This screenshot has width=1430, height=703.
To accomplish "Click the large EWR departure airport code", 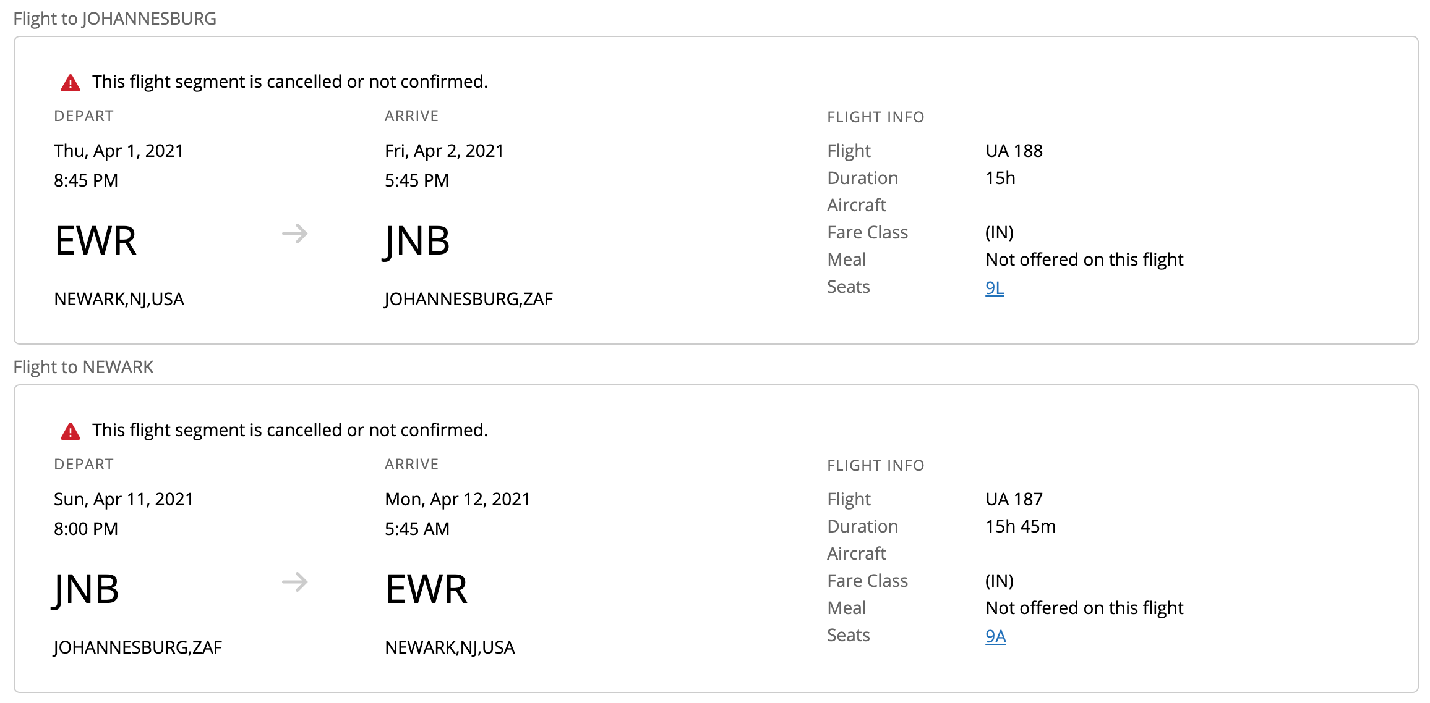I will (95, 241).
